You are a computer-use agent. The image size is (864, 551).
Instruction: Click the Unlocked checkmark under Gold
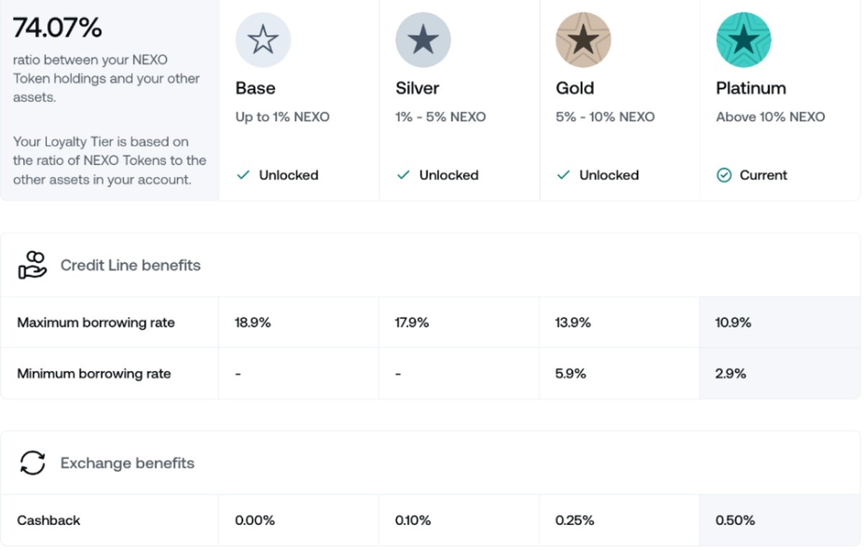pos(564,175)
